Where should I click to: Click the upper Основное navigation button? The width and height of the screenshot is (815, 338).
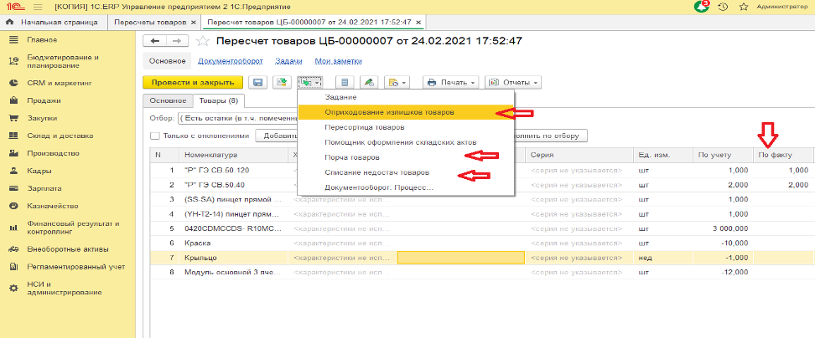tap(168, 61)
